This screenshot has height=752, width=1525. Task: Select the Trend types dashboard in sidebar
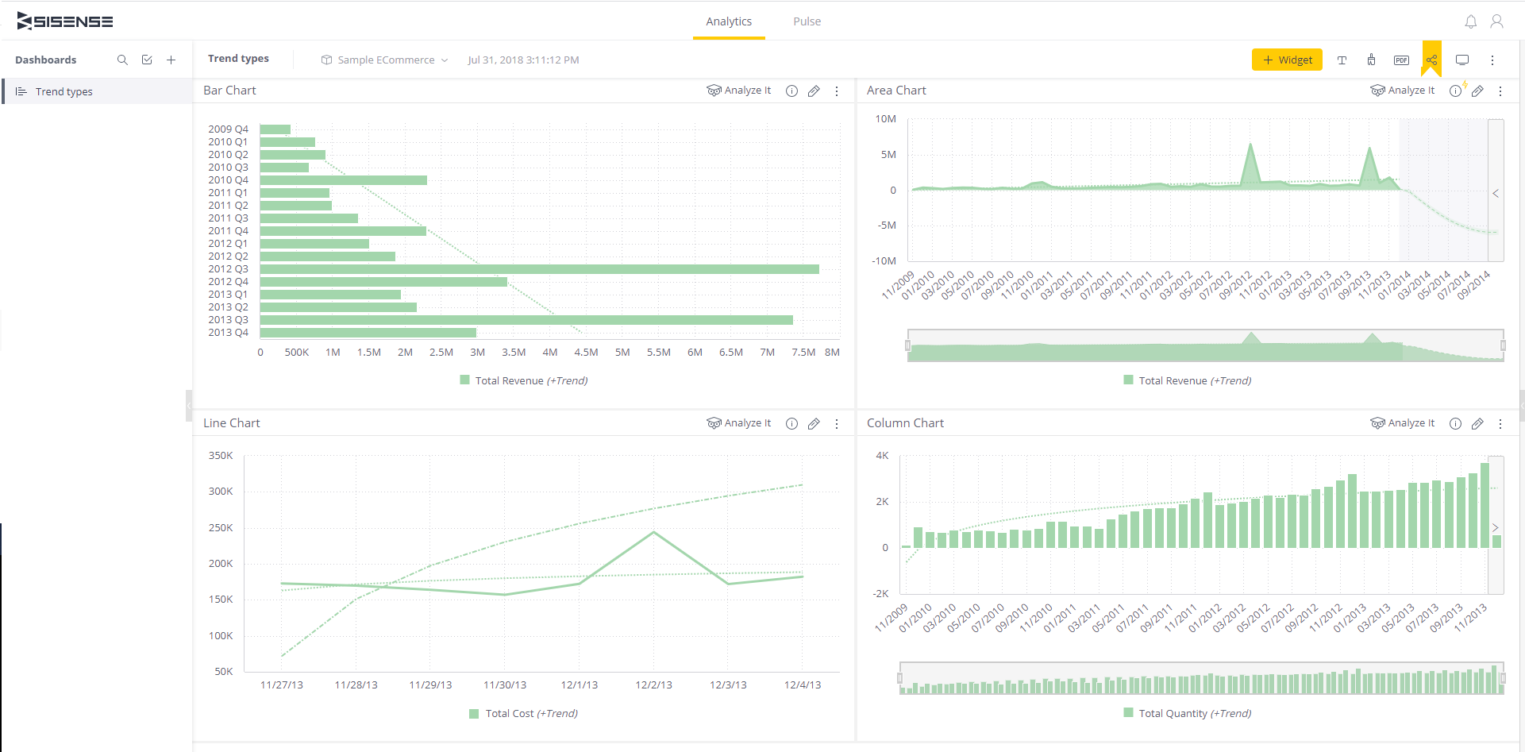click(64, 91)
